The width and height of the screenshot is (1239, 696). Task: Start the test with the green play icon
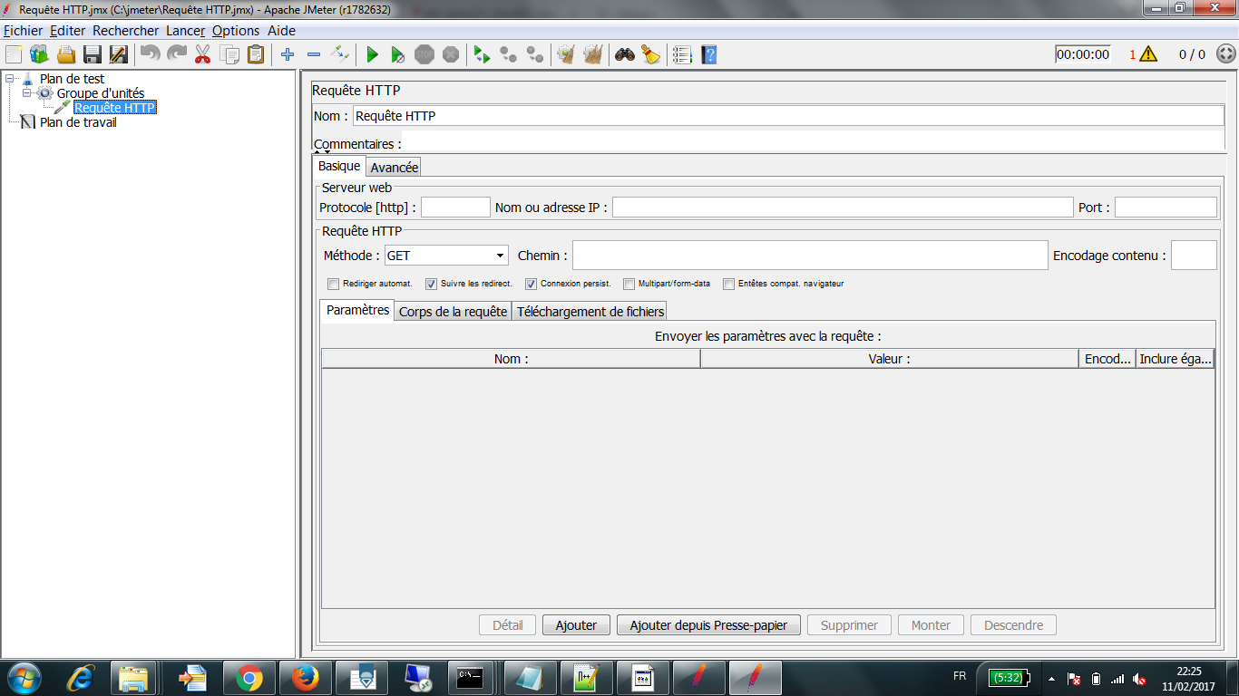(x=372, y=54)
